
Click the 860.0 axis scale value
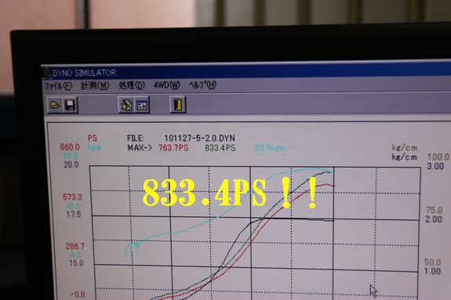[70, 147]
